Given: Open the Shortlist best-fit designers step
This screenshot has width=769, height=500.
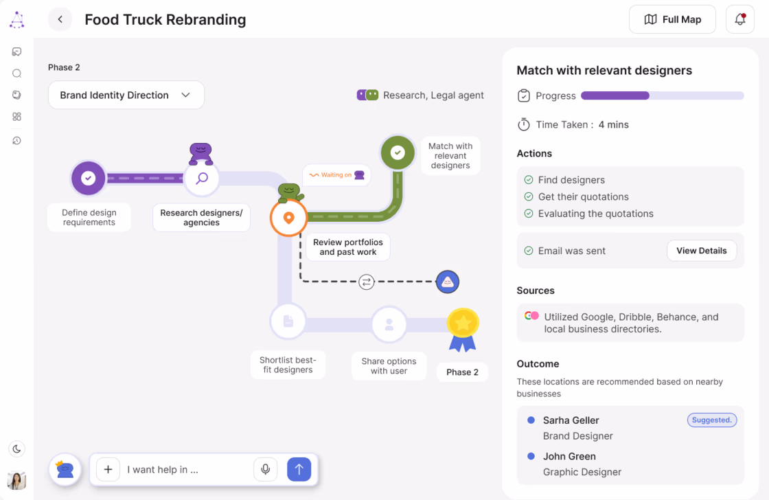Looking at the screenshot, I should click(x=288, y=322).
